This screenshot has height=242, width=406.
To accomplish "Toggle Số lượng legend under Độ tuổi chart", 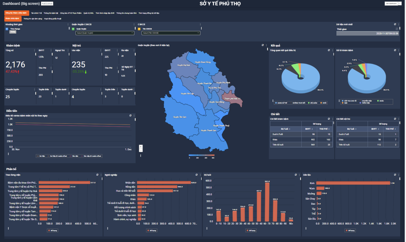I will point(251,231).
